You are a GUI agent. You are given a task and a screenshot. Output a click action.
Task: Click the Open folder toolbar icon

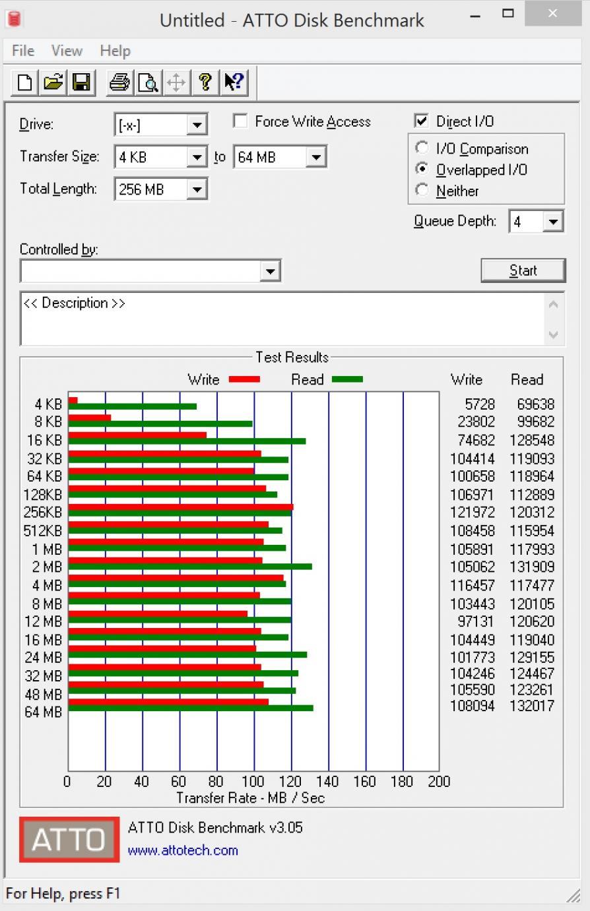53,82
